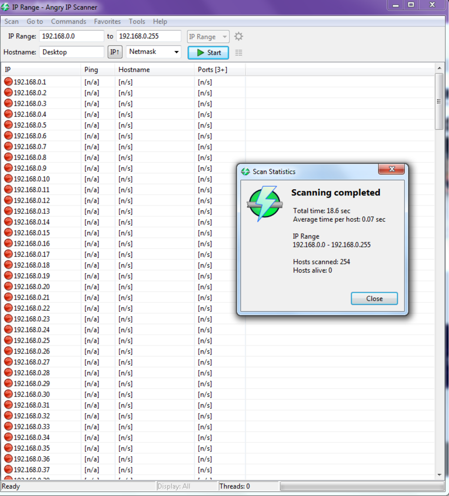Click the red status dot for 192.168.0.12
This screenshot has height=496, width=449.
[8, 200]
